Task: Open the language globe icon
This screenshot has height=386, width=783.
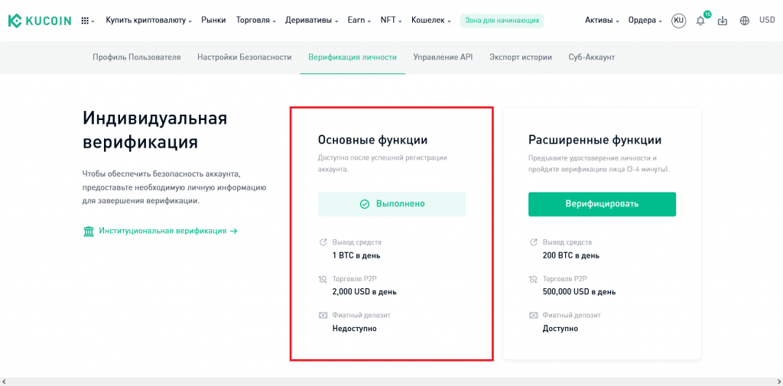Action: (x=745, y=21)
